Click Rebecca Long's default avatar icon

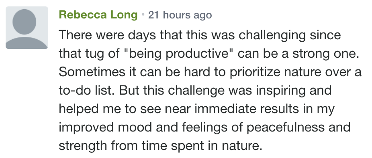click(x=27, y=28)
